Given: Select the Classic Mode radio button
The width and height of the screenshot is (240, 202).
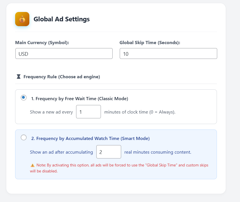Looking at the screenshot, I should click(x=24, y=98).
